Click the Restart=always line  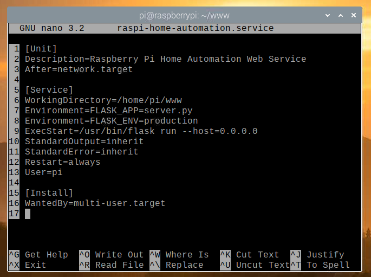point(62,162)
